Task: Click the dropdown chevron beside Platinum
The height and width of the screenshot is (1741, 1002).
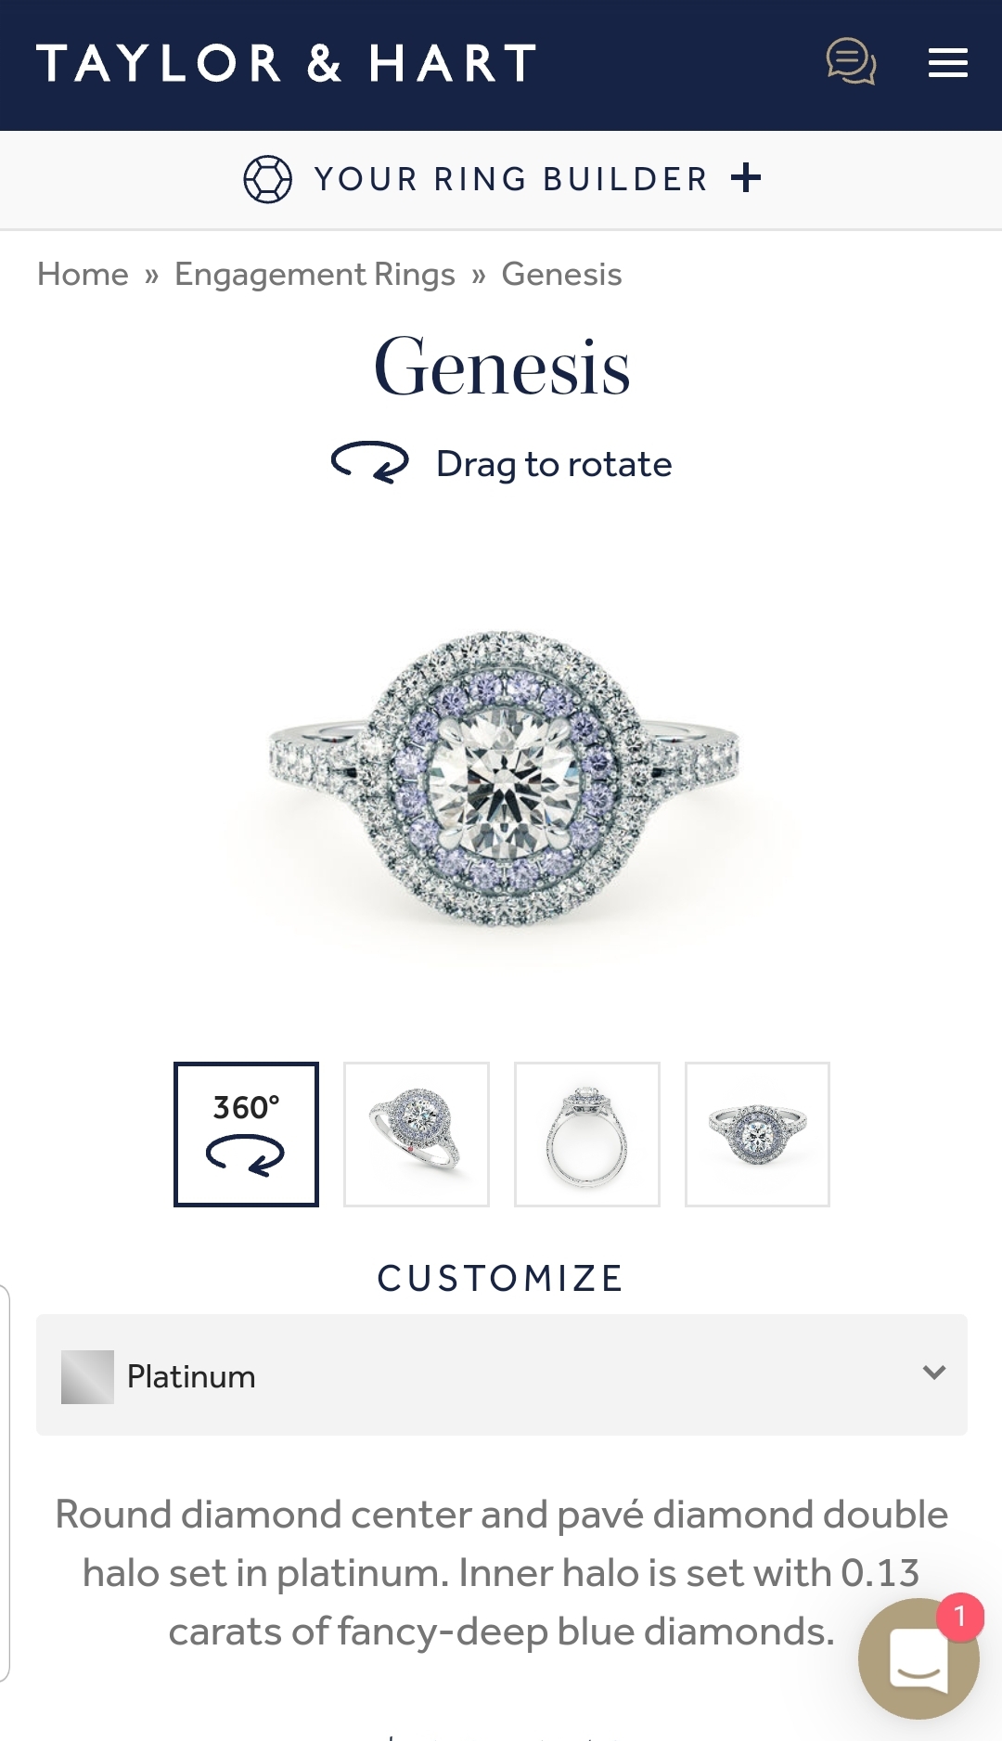Action: tap(934, 1372)
